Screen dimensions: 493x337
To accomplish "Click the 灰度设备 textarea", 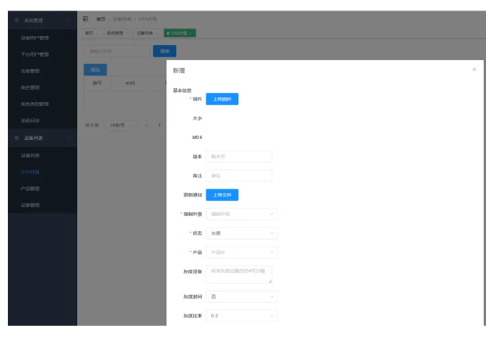I will pos(239,274).
